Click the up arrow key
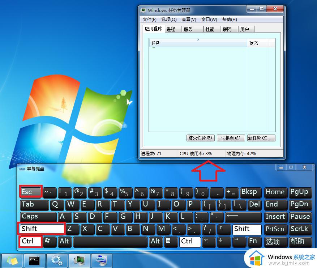This screenshot has height=268, width=317. (x=224, y=230)
